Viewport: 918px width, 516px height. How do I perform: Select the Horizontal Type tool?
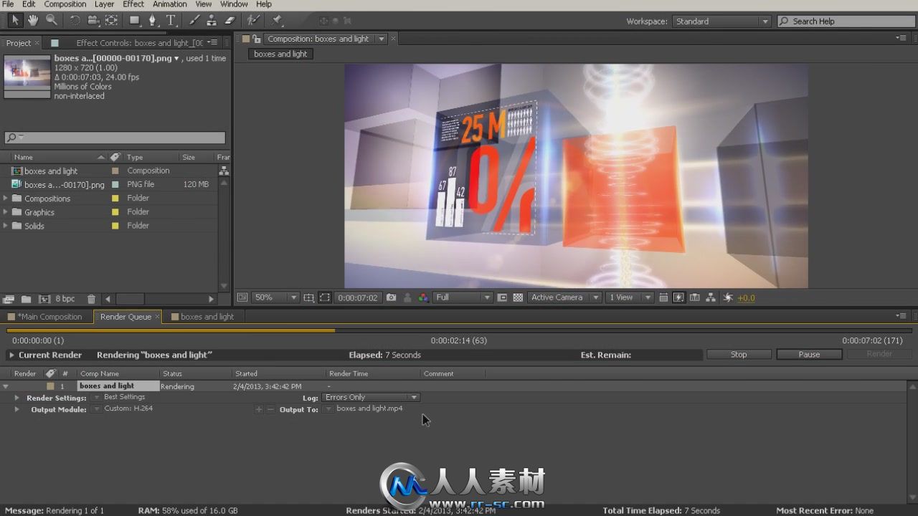coord(171,21)
